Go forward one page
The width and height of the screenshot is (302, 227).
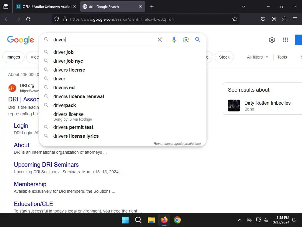18,19
